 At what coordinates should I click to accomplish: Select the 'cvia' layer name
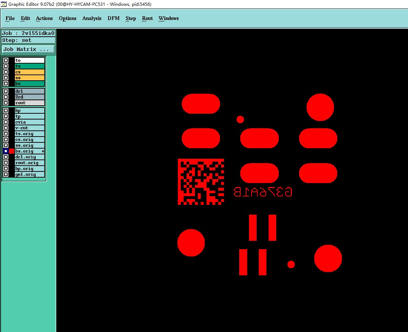coord(29,122)
